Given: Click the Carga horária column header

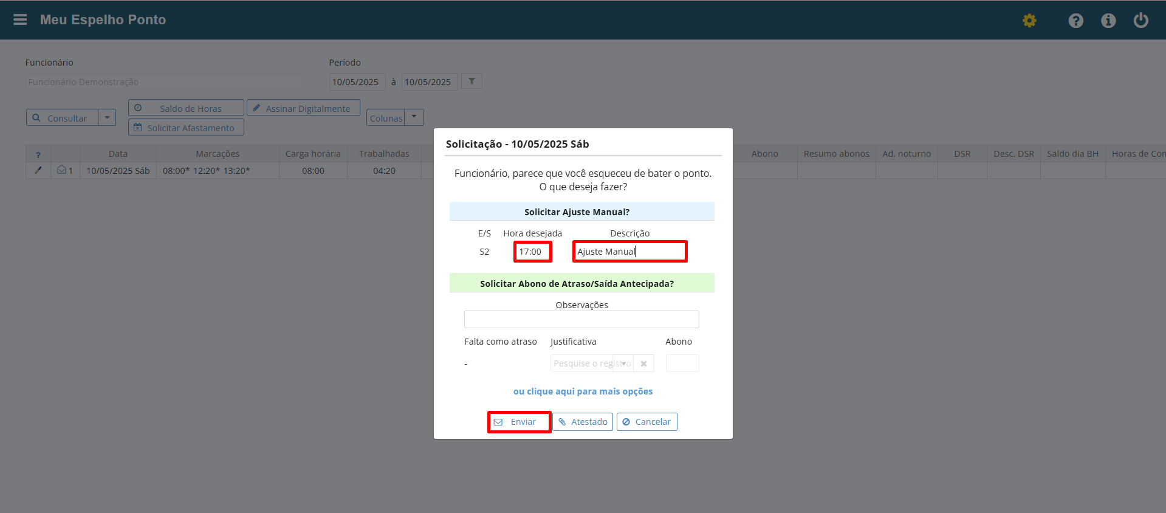Looking at the screenshot, I should point(313,154).
